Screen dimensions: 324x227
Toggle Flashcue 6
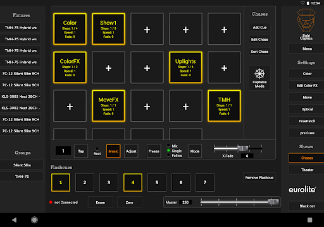pos(181,182)
